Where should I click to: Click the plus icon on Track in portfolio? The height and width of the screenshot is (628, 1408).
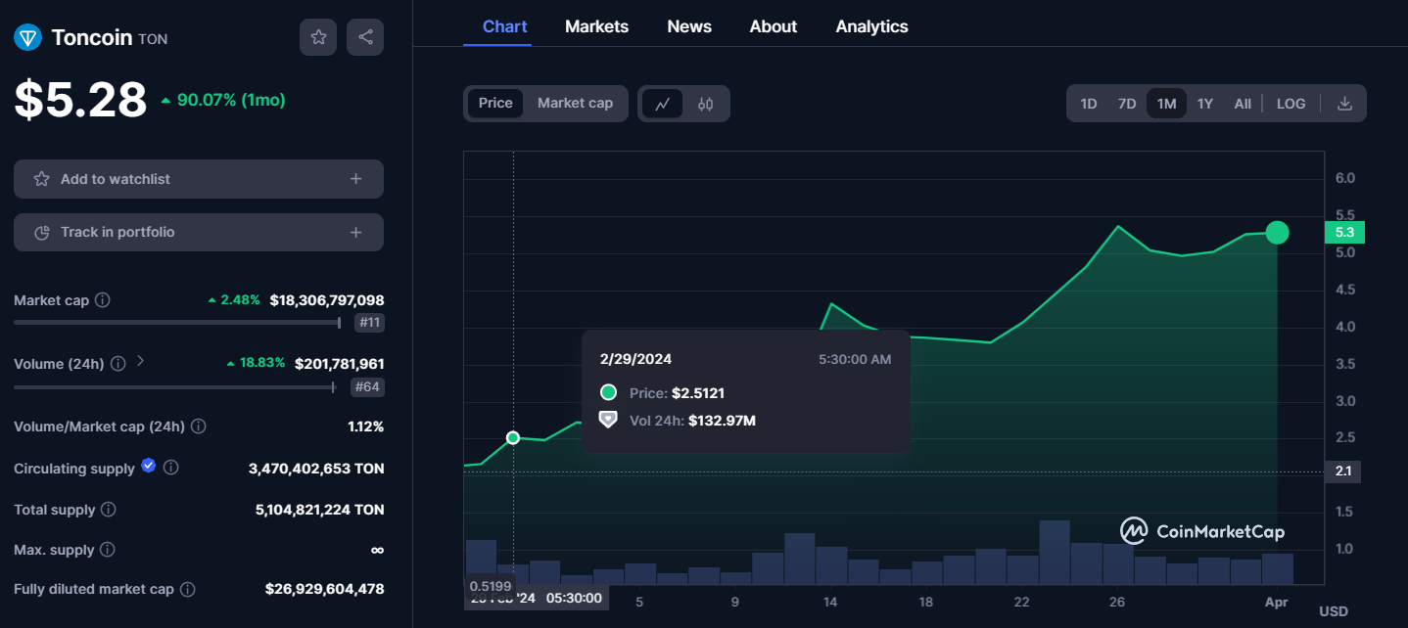pos(355,232)
